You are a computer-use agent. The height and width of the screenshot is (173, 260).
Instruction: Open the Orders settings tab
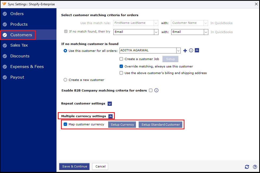point(17,14)
